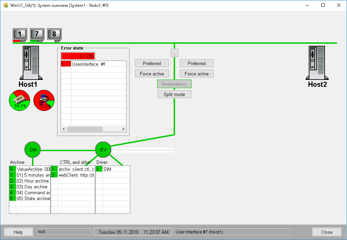Select the 02) Hour archive row
The width and height of the screenshot is (347, 240).
(30, 181)
